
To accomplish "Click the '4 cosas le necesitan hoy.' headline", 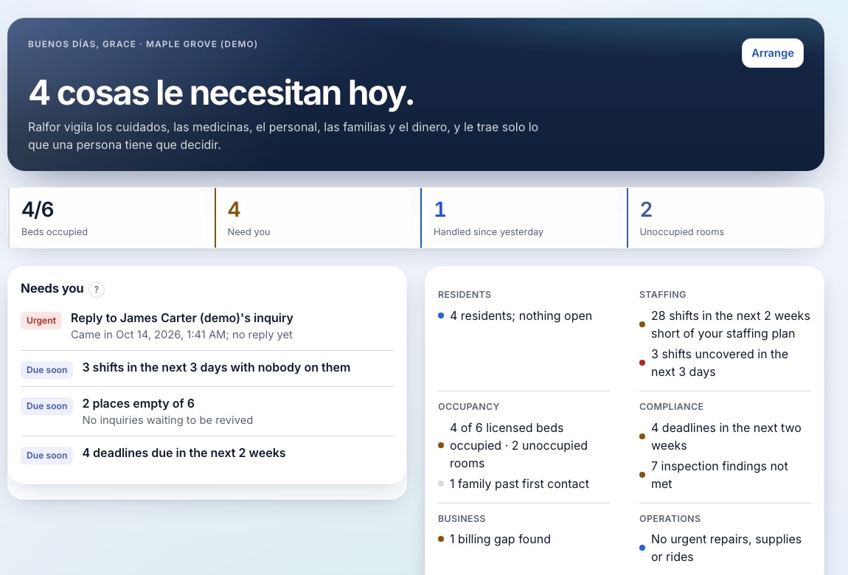I will click(x=220, y=92).
